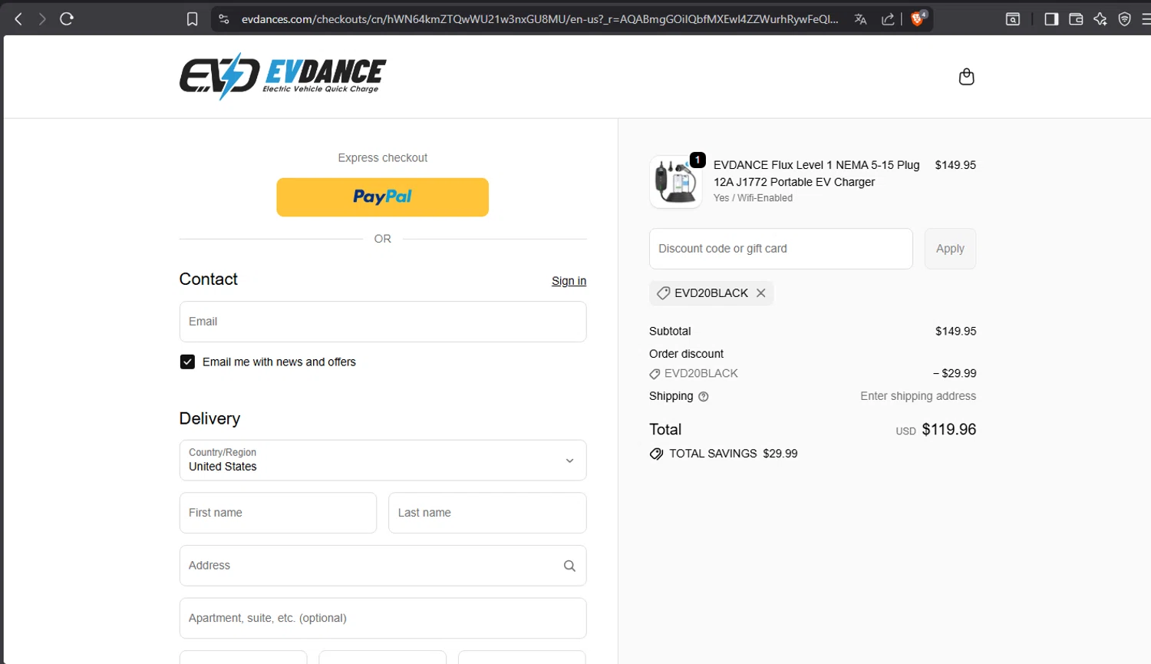The image size is (1151, 664).
Task: Click the Express checkout label
Action: pyautogui.click(x=383, y=158)
